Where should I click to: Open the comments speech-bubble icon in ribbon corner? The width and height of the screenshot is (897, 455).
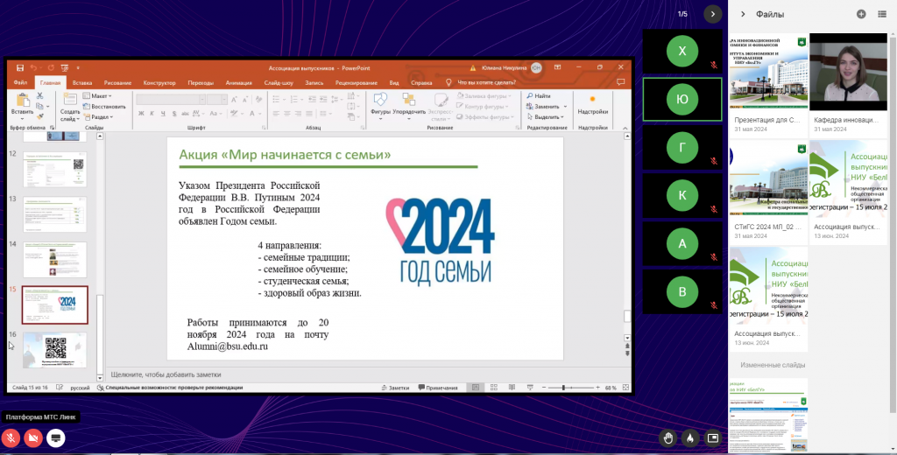(621, 82)
